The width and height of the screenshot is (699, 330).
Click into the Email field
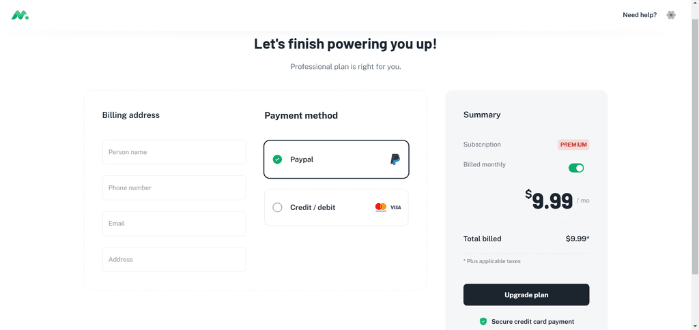[174, 224]
